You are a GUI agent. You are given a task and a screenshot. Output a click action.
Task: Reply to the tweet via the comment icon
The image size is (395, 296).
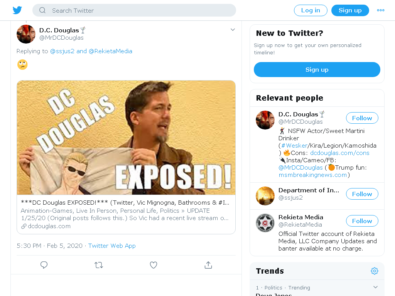point(44,265)
